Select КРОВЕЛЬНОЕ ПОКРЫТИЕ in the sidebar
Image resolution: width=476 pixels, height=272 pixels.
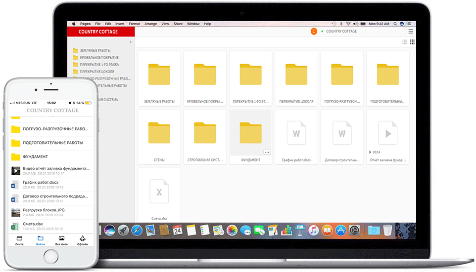[99, 58]
